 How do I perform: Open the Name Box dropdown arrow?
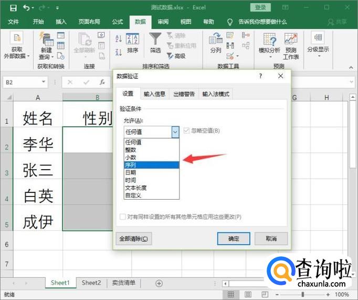pos(44,82)
